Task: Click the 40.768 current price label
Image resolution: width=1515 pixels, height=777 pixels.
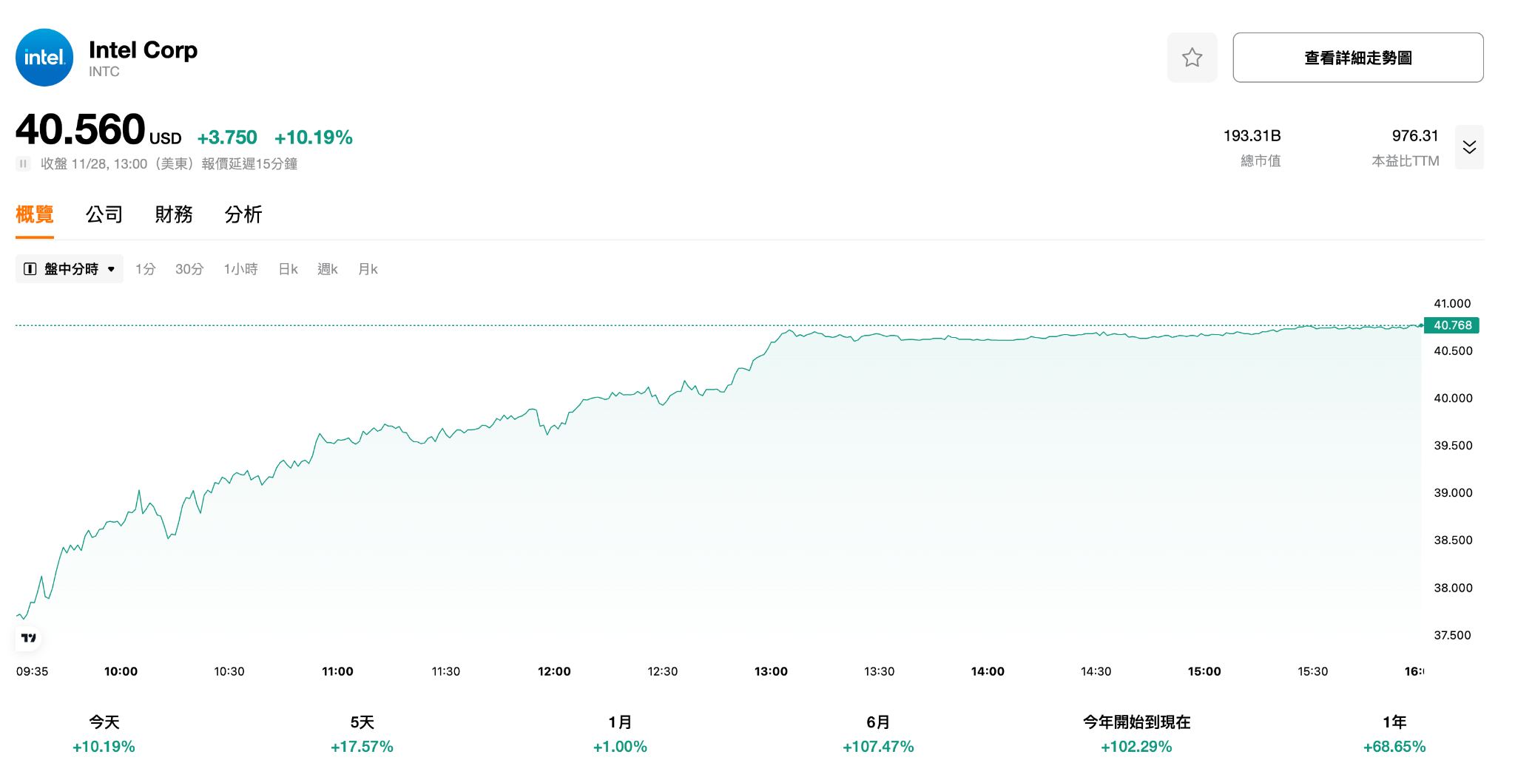Action: (x=1451, y=325)
